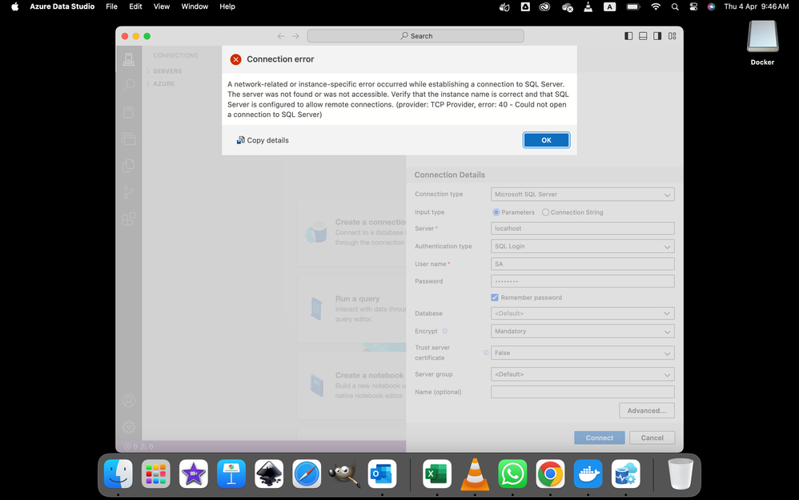Click the Name (optional) field
Image resolution: width=799 pixels, height=500 pixels.
(x=582, y=392)
